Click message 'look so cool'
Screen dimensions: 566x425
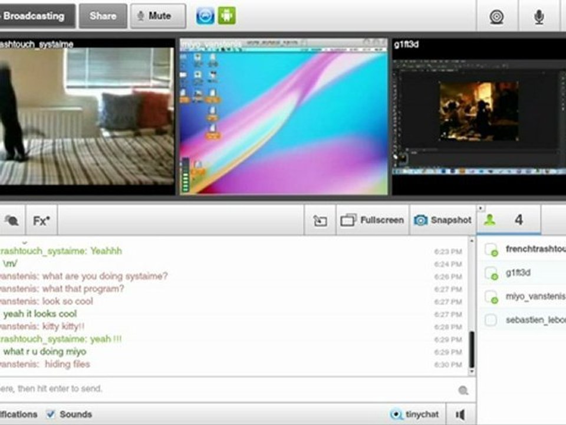coord(67,301)
